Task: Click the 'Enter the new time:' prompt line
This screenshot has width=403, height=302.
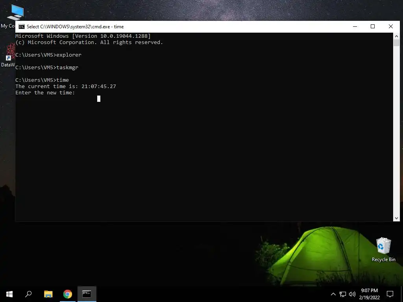Action: coord(45,93)
